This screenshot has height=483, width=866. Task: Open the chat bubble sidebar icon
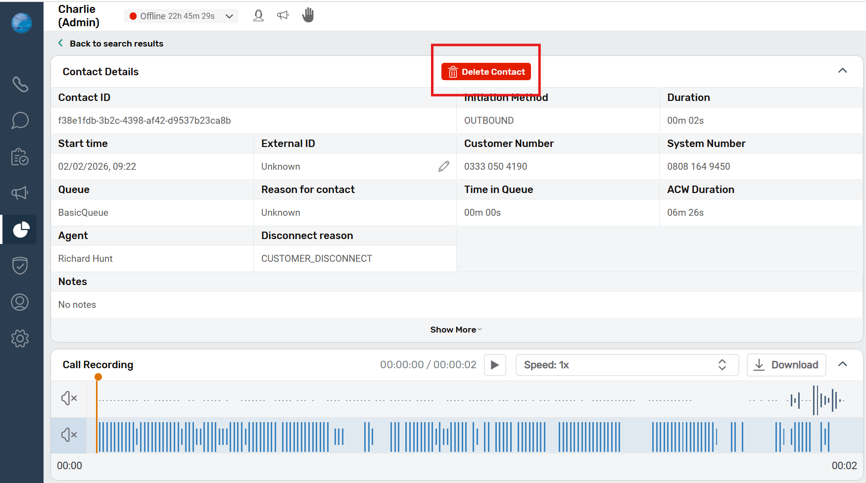click(x=20, y=120)
